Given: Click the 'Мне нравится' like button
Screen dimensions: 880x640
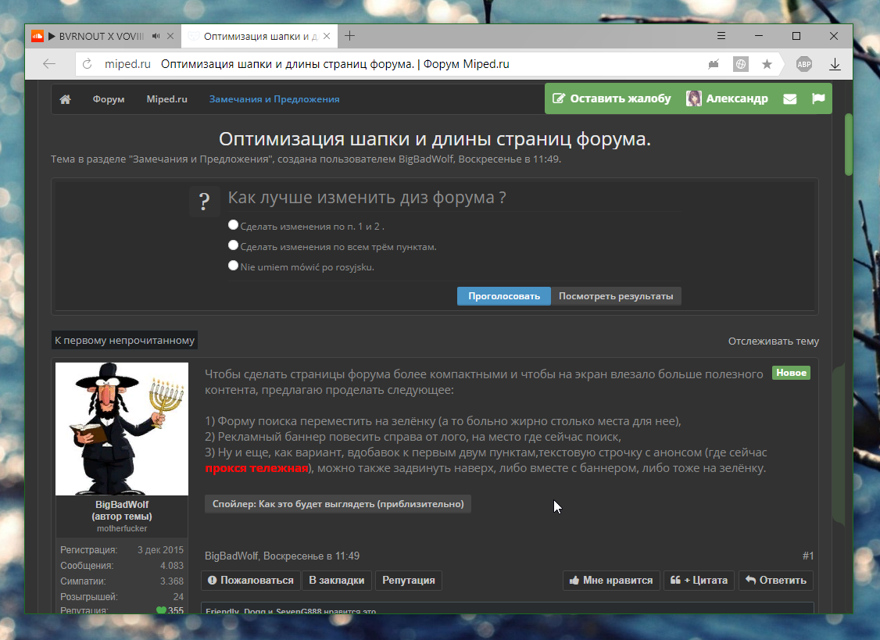Looking at the screenshot, I should (x=611, y=580).
